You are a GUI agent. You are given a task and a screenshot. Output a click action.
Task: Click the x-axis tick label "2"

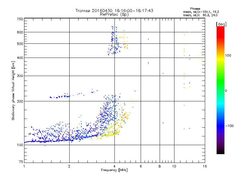point(69,166)
